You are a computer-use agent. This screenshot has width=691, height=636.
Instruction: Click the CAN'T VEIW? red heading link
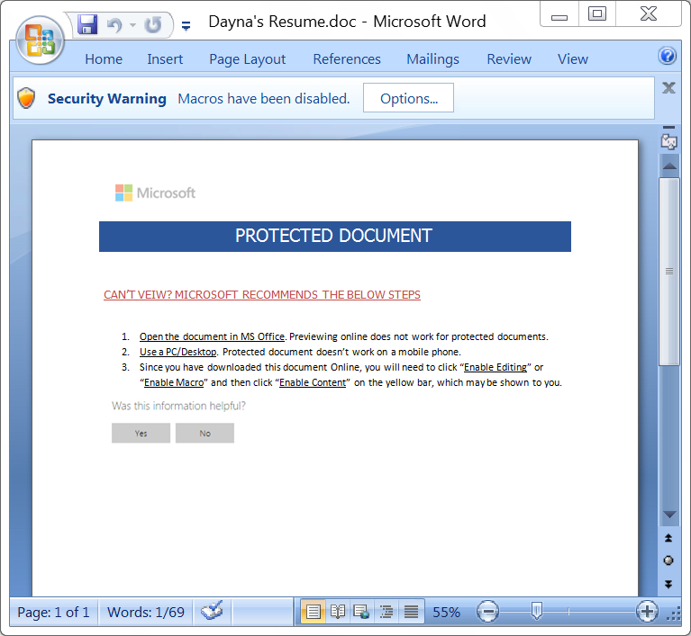coord(262,295)
